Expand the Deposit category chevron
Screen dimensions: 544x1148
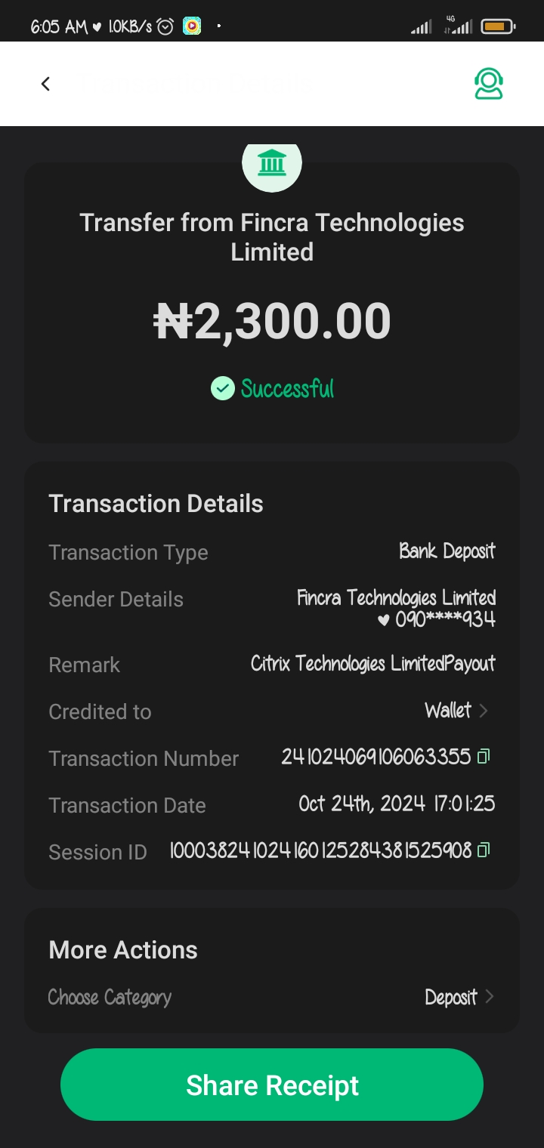tap(490, 997)
